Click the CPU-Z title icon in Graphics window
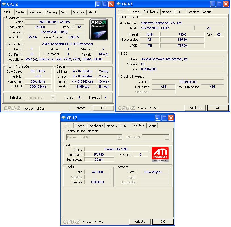 click(x=64, y=118)
